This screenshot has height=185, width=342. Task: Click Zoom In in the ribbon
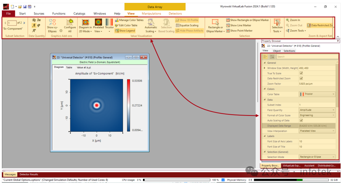(293, 20)
